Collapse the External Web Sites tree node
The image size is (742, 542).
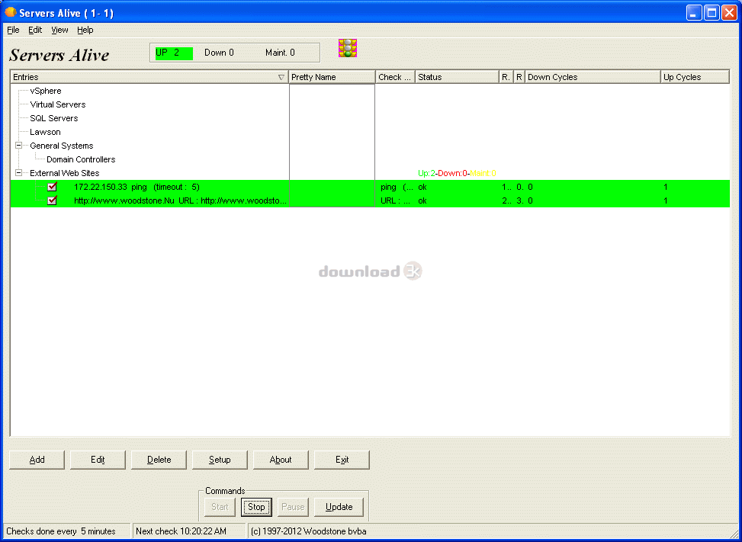tap(19, 173)
